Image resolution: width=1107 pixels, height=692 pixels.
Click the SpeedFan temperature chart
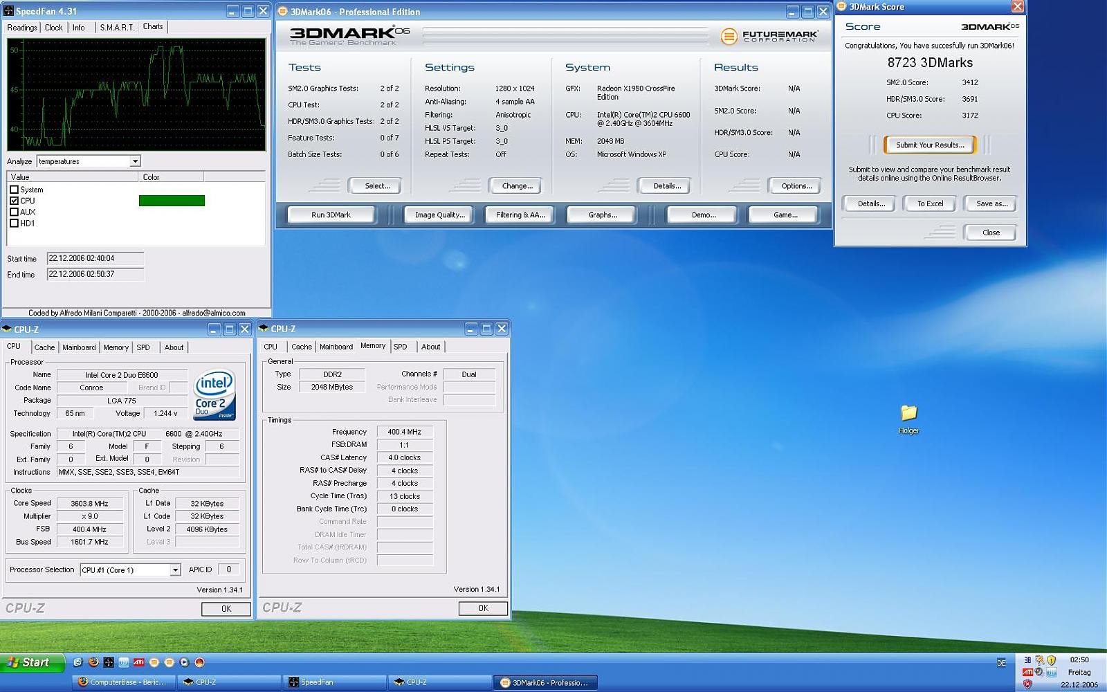tap(136, 94)
